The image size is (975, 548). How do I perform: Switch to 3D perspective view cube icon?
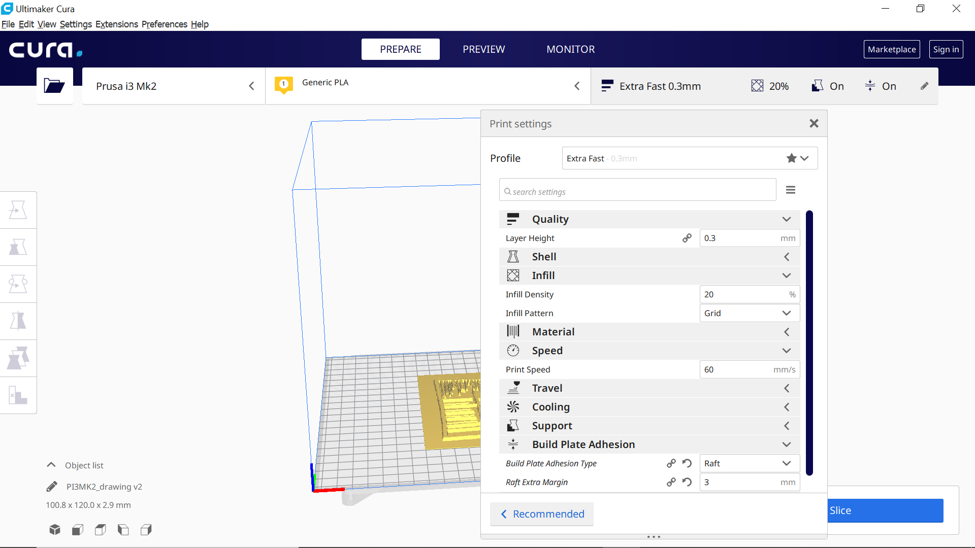tap(55, 530)
